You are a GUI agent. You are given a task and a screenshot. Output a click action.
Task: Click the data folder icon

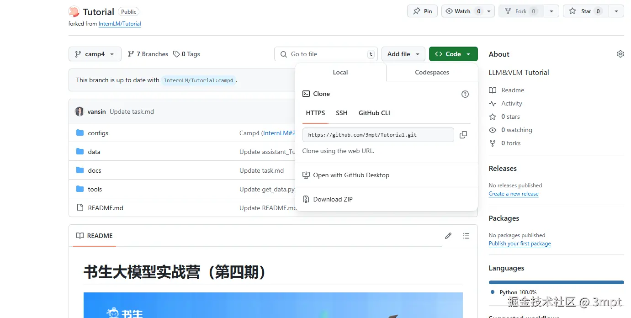[80, 152]
